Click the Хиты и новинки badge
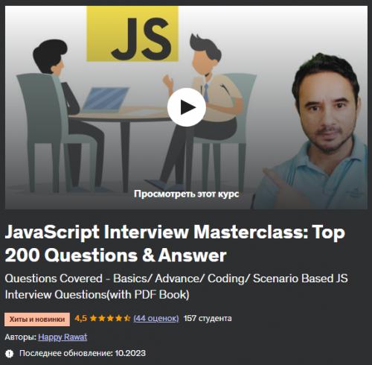Image resolution: width=372 pixels, height=365 pixels. [x=37, y=320]
